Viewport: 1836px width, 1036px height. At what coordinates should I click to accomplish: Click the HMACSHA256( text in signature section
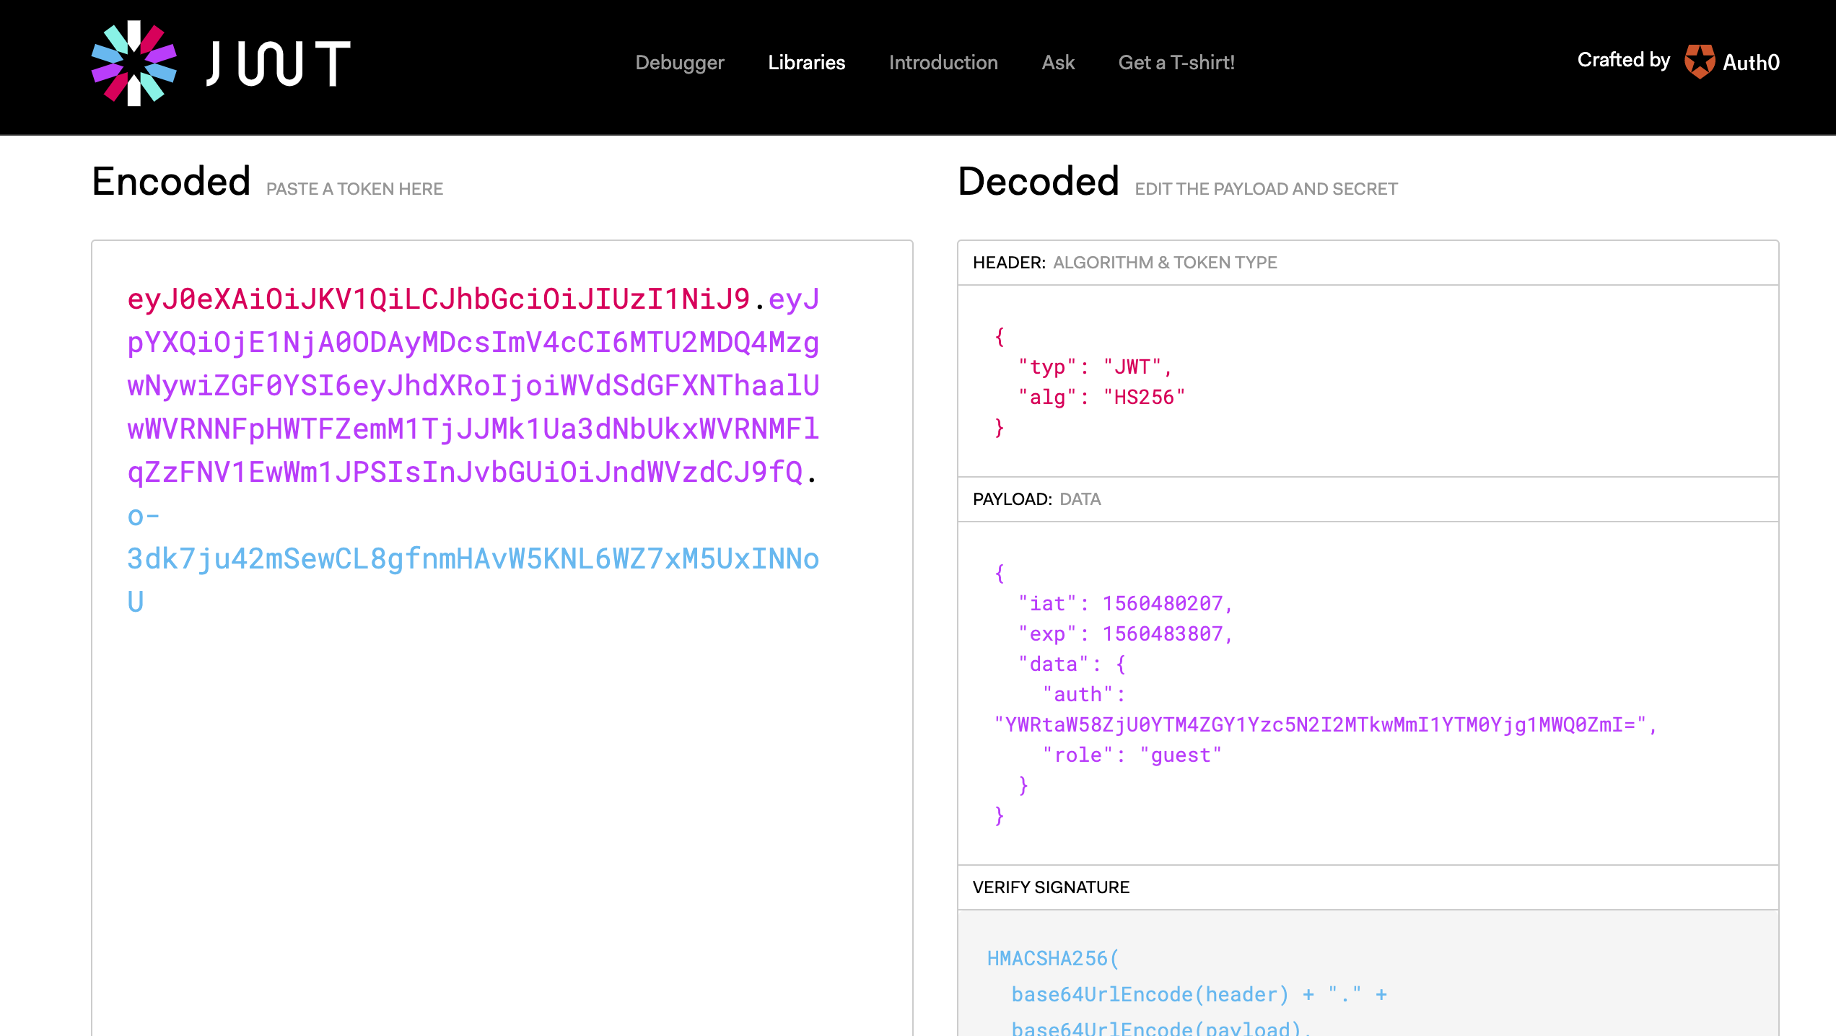tap(1052, 959)
